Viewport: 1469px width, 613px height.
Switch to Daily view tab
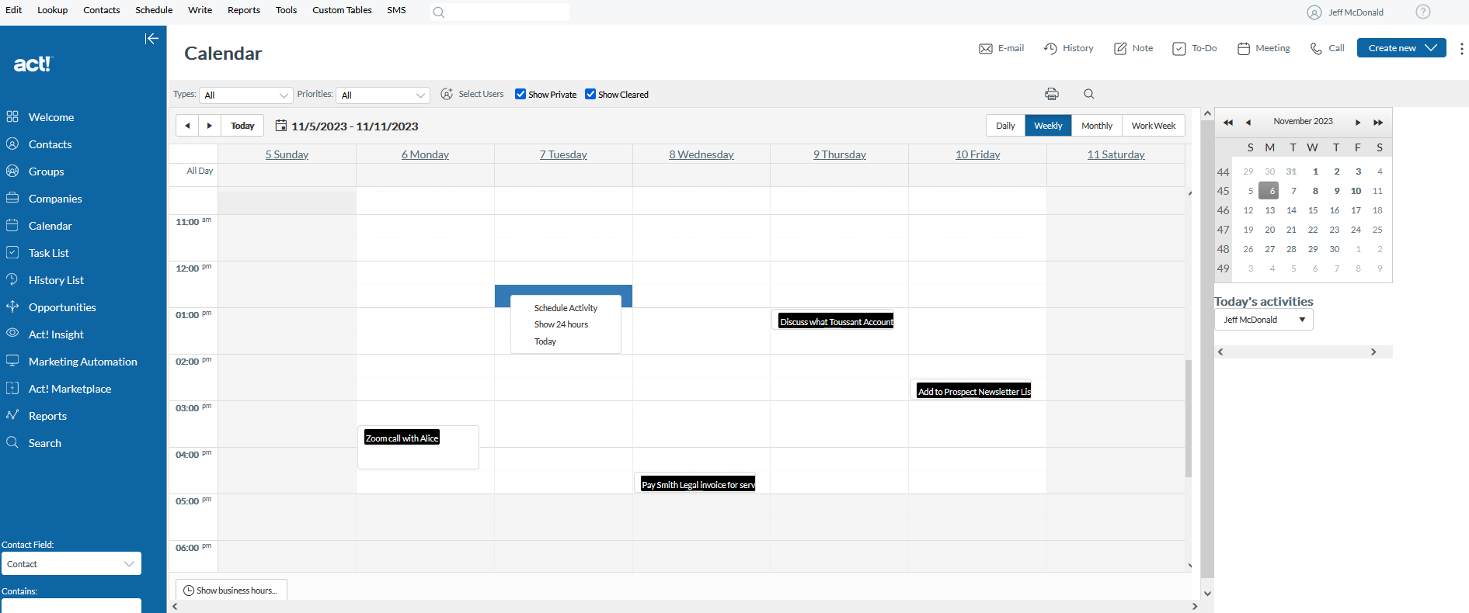pyautogui.click(x=1005, y=126)
